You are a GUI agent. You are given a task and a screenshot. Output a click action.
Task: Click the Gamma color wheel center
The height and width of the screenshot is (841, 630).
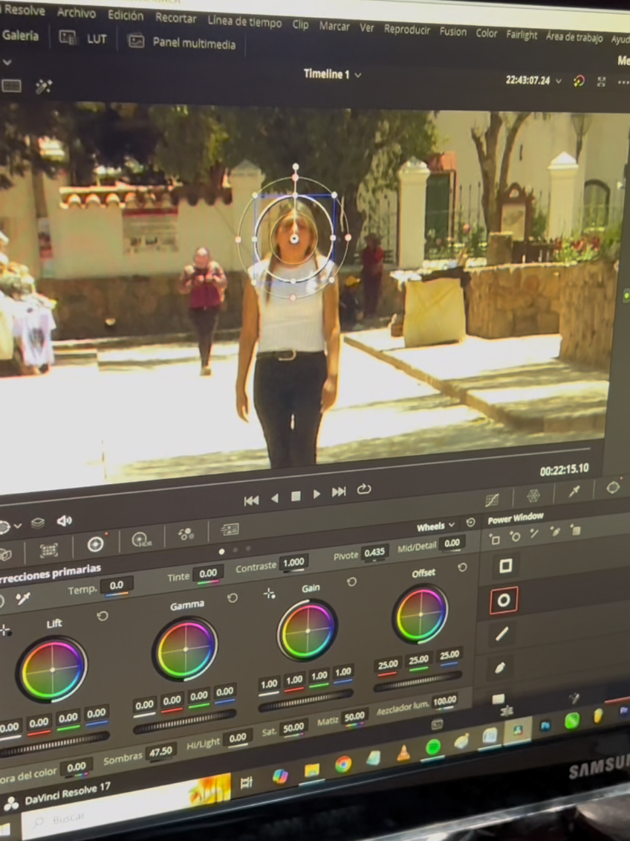point(185,649)
